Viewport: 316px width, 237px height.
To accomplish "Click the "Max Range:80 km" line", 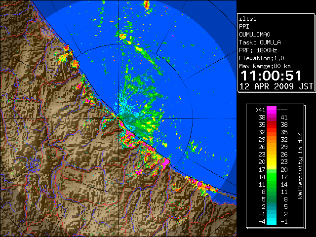I will pos(265,66).
